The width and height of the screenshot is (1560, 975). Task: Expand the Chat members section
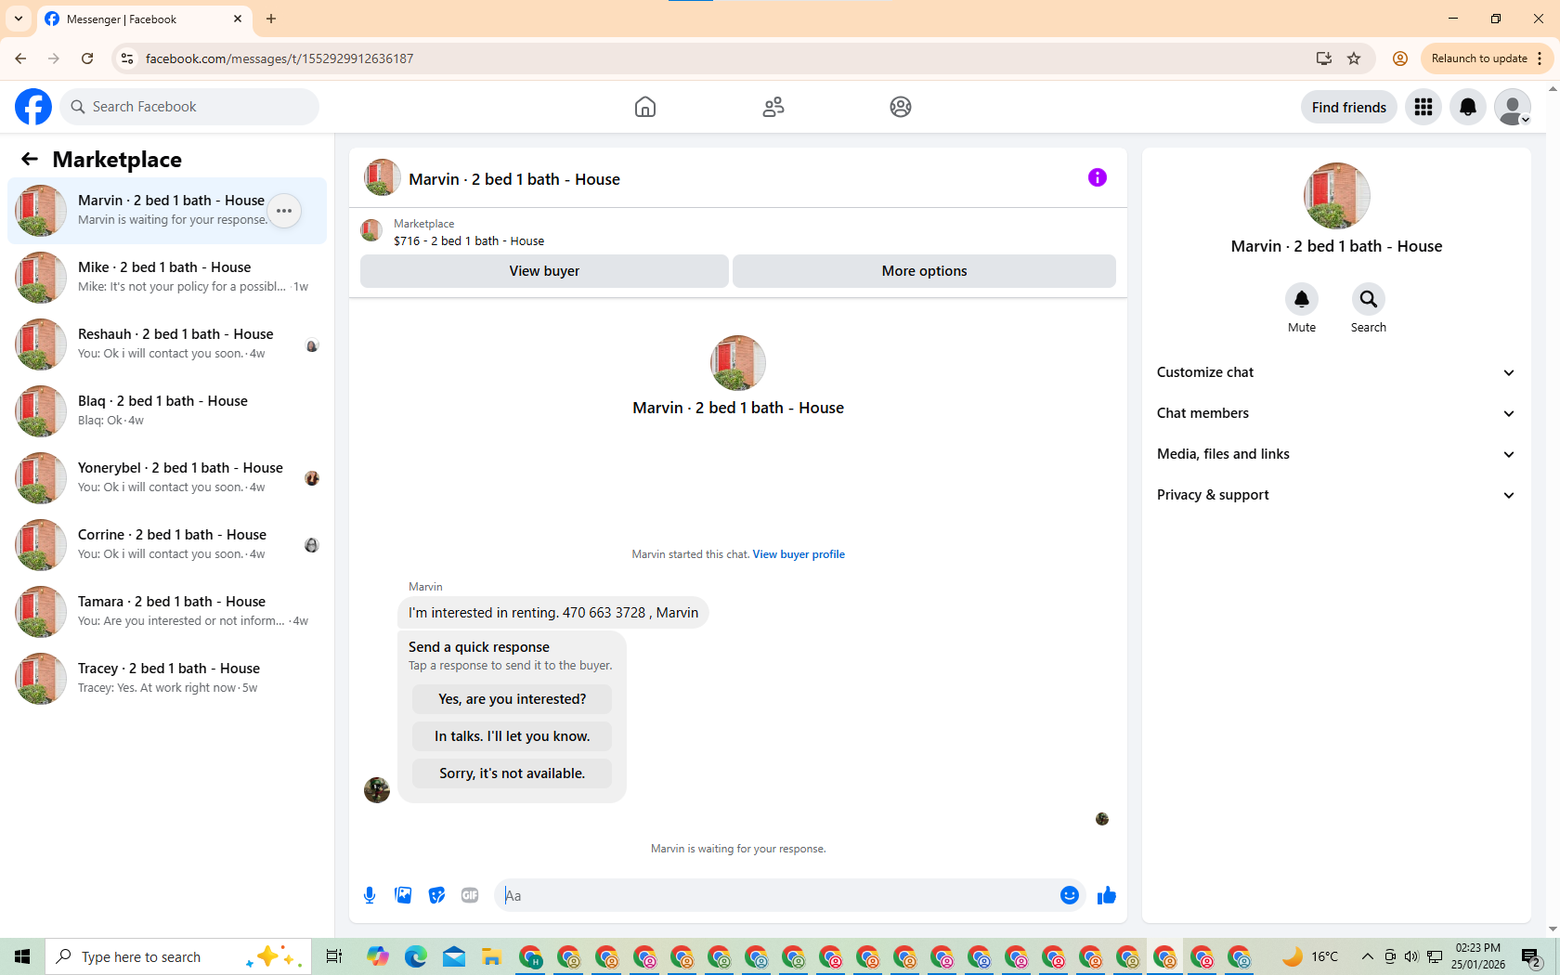tap(1336, 413)
